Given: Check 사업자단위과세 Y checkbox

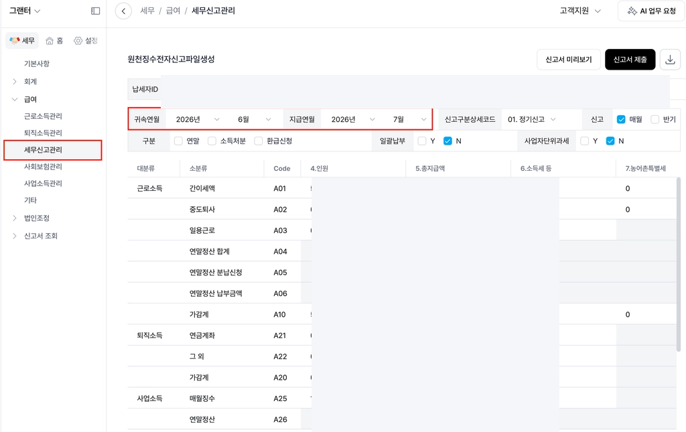Looking at the screenshot, I should [x=584, y=141].
